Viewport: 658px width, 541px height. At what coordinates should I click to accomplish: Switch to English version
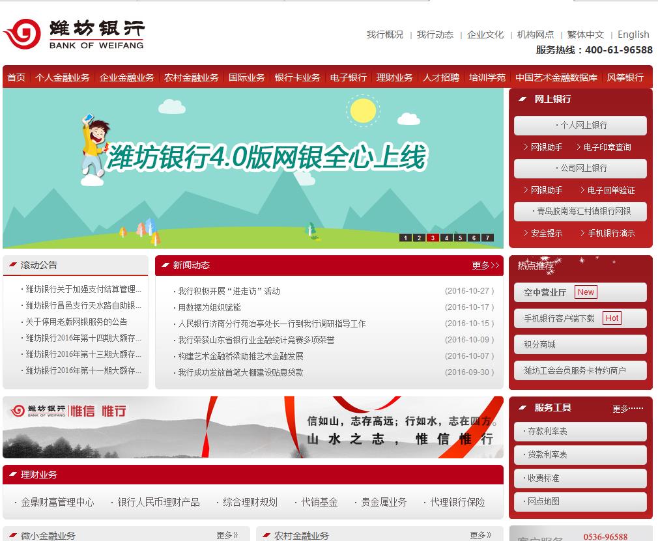coord(633,35)
